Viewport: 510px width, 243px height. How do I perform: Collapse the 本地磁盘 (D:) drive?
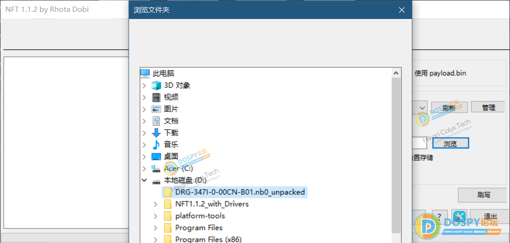[144, 180]
